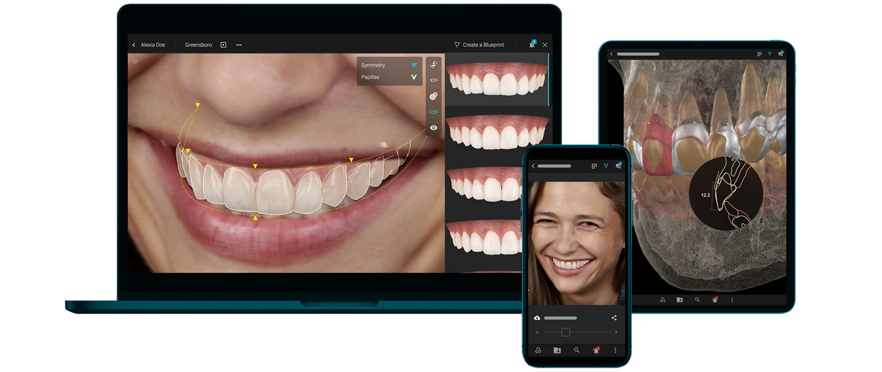
Task: Open the three-dot menu in laptop header
Action: pos(239,45)
